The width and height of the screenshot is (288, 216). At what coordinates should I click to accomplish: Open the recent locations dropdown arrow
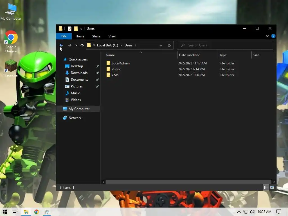76,45
